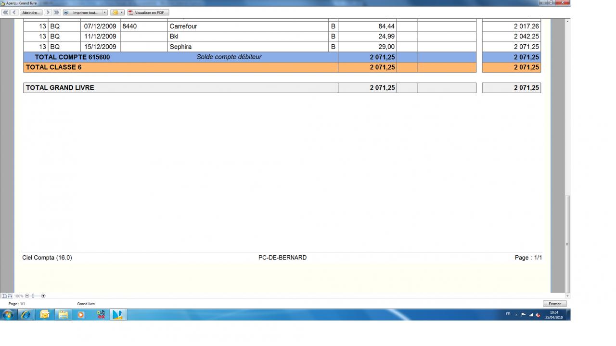The width and height of the screenshot is (616, 346).
Task: Click the Page : 1/1 report footer
Action: 528,258
